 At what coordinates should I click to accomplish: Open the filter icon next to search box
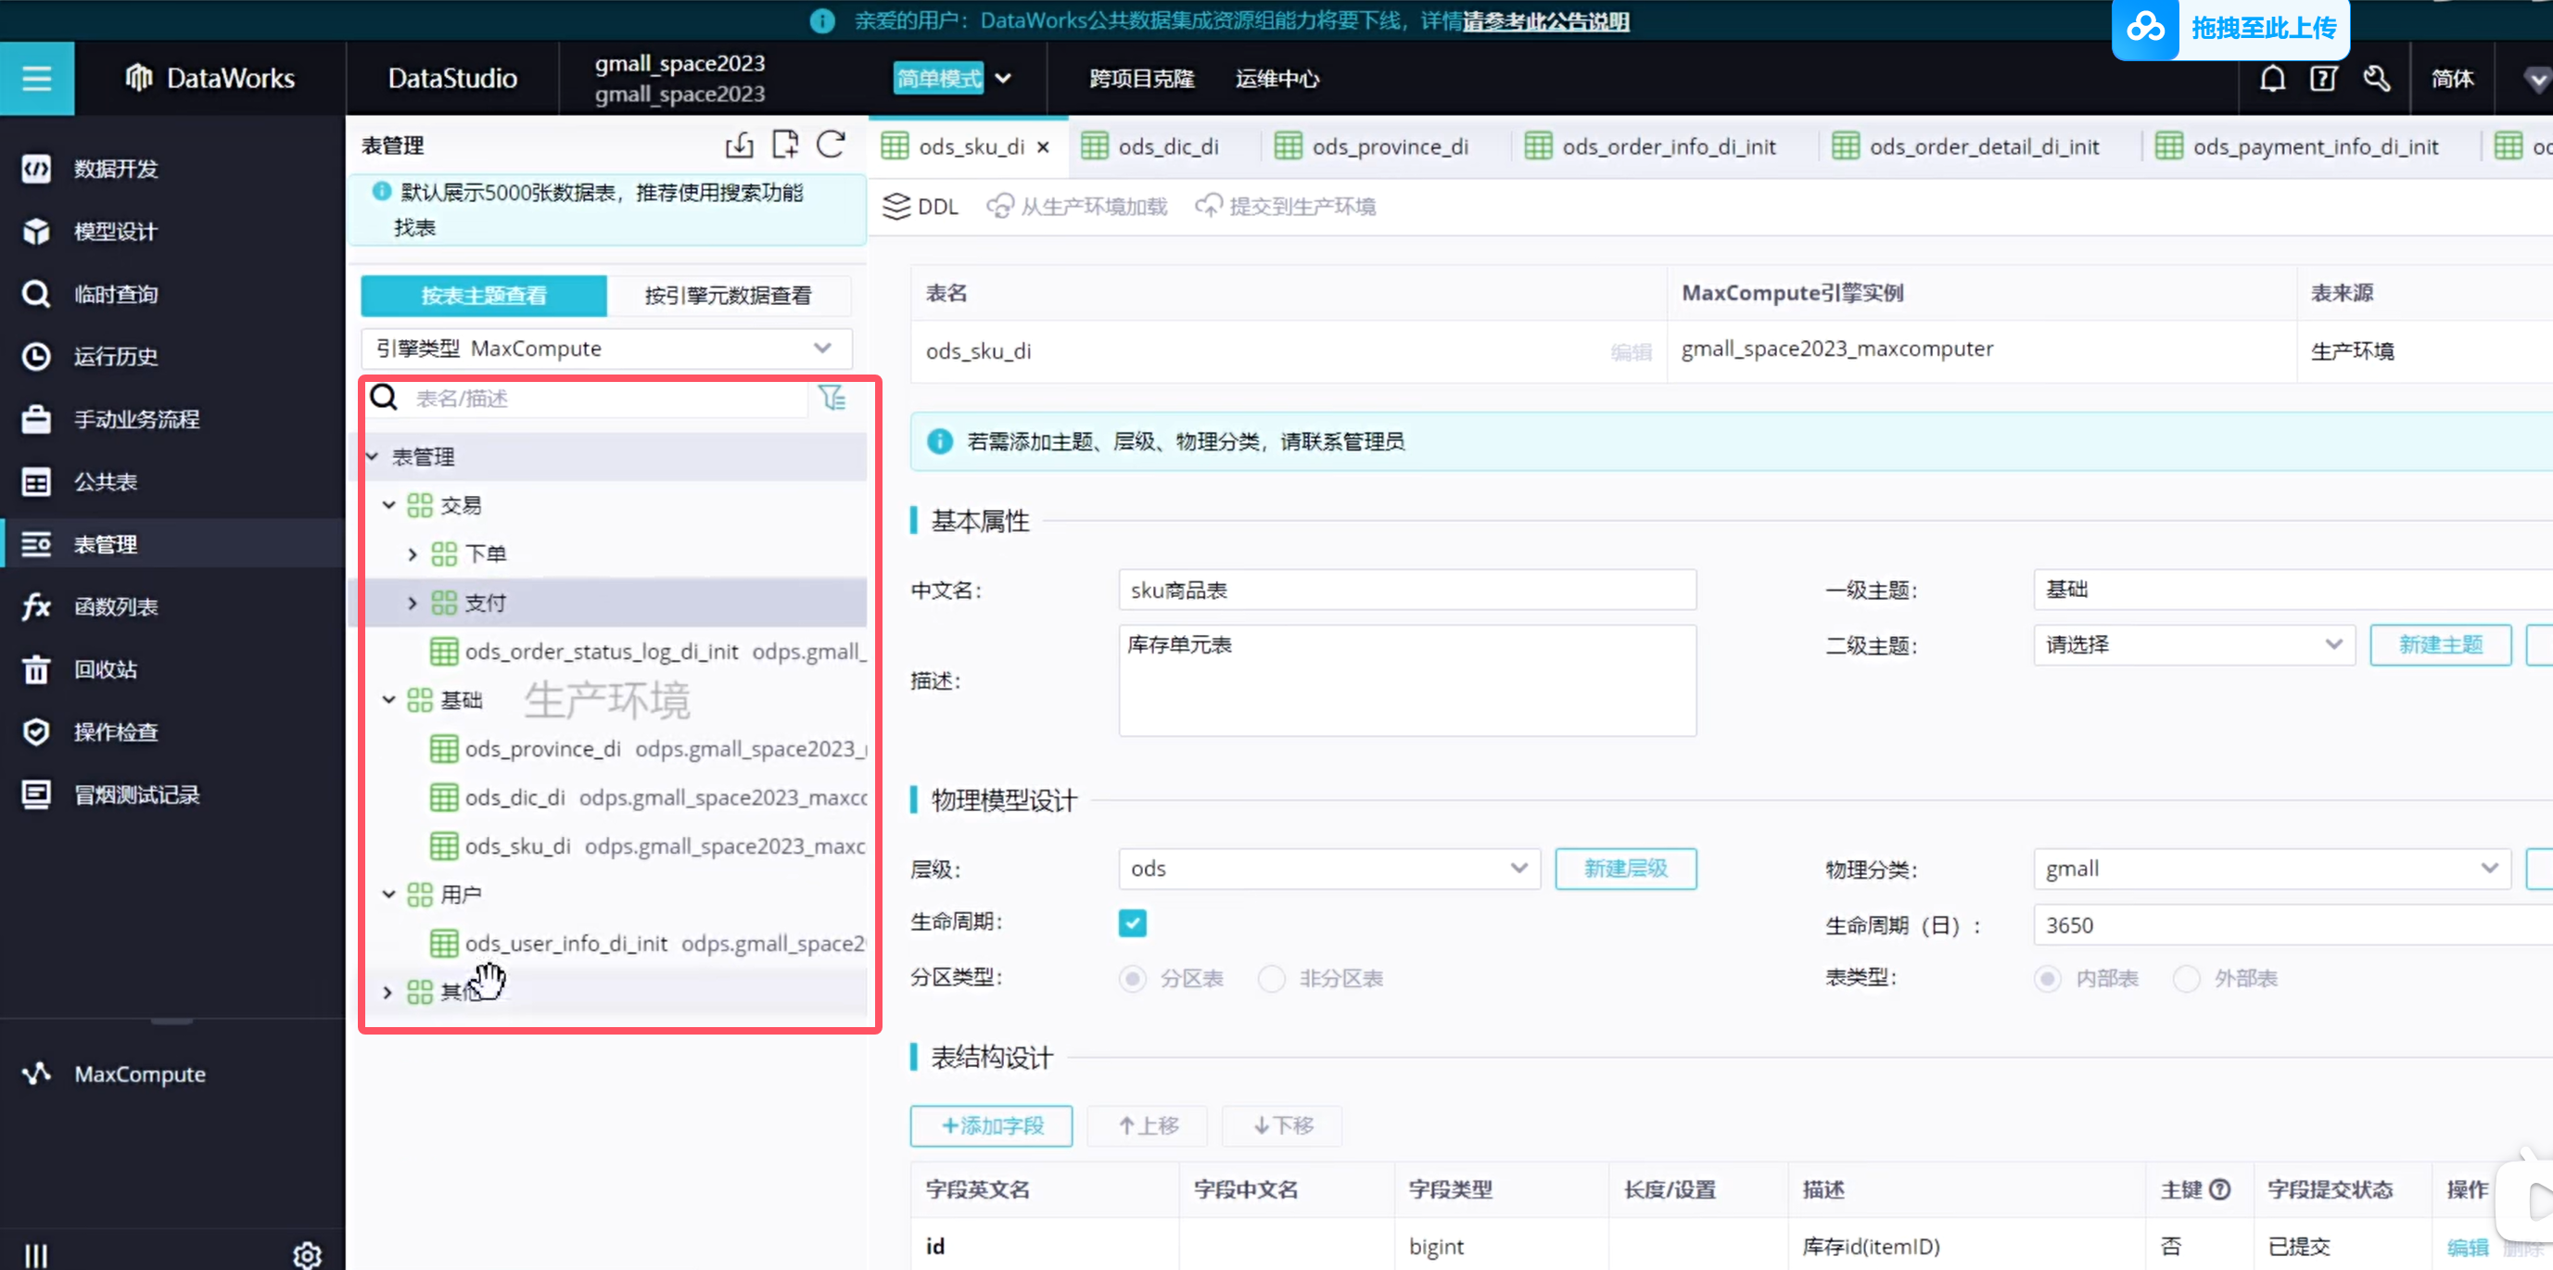pos(832,399)
